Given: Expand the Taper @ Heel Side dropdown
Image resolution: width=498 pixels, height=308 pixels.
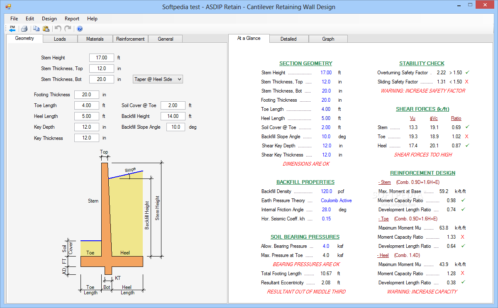Looking at the screenshot, I should tap(158, 79).
